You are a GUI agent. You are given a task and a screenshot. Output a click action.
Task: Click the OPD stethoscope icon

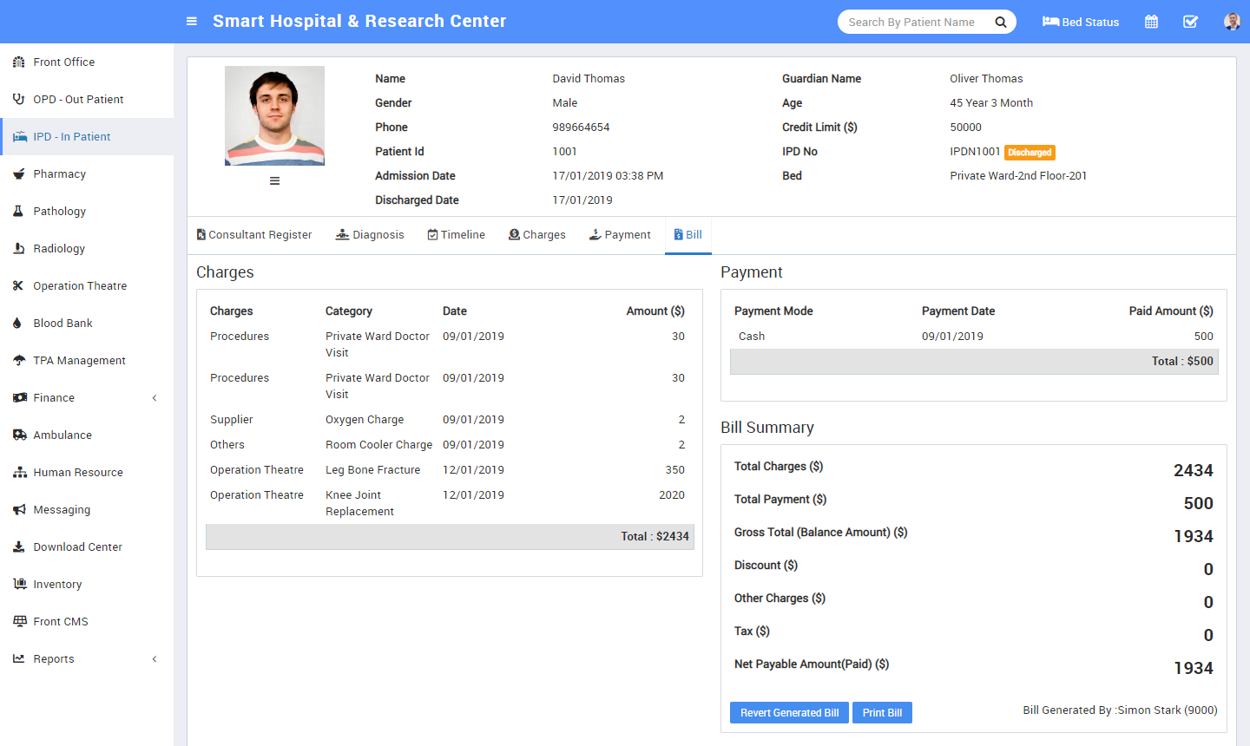pyautogui.click(x=19, y=100)
